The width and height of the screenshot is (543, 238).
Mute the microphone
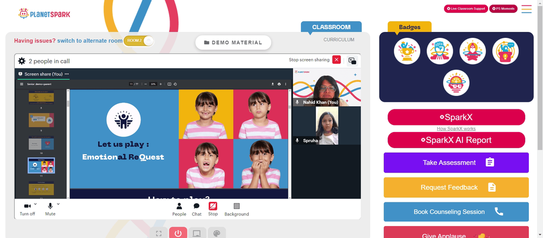50,209
